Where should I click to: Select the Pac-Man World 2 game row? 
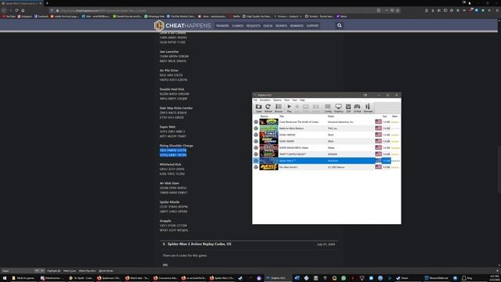326,167
